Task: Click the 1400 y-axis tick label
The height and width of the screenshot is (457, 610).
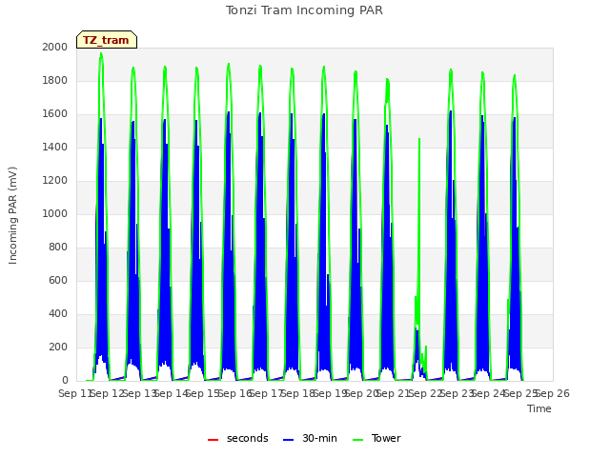Action: tap(55, 147)
